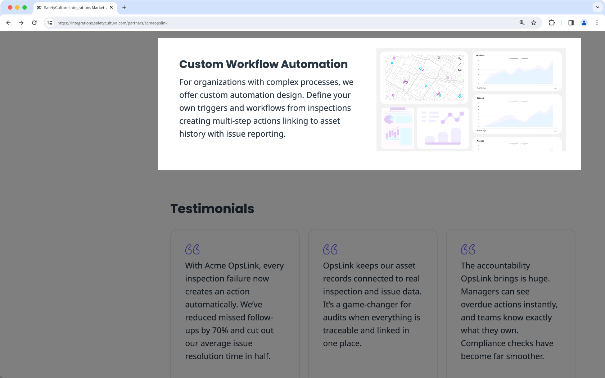Reload the current page
The height and width of the screenshot is (378, 605).
pos(34,23)
